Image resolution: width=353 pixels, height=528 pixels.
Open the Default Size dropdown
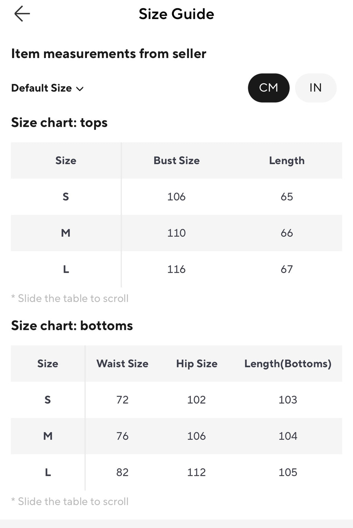[47, 88]
